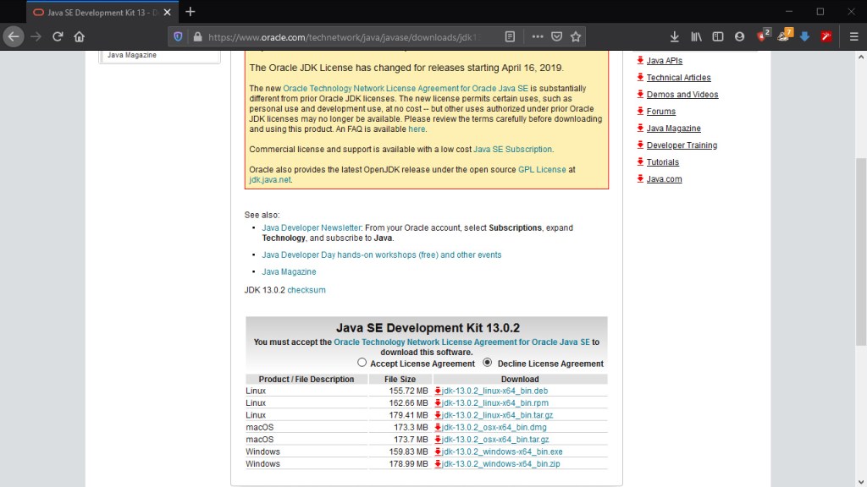Open a new browser tab
The width and height of the screenshot is (867, 487).
pos(191,12)
